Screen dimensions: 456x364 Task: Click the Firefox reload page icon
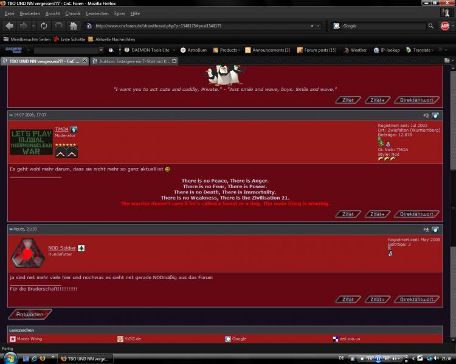44,25
